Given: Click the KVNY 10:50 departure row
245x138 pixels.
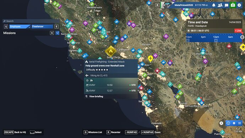Looking at the screenshot, I should pos(111,85).
